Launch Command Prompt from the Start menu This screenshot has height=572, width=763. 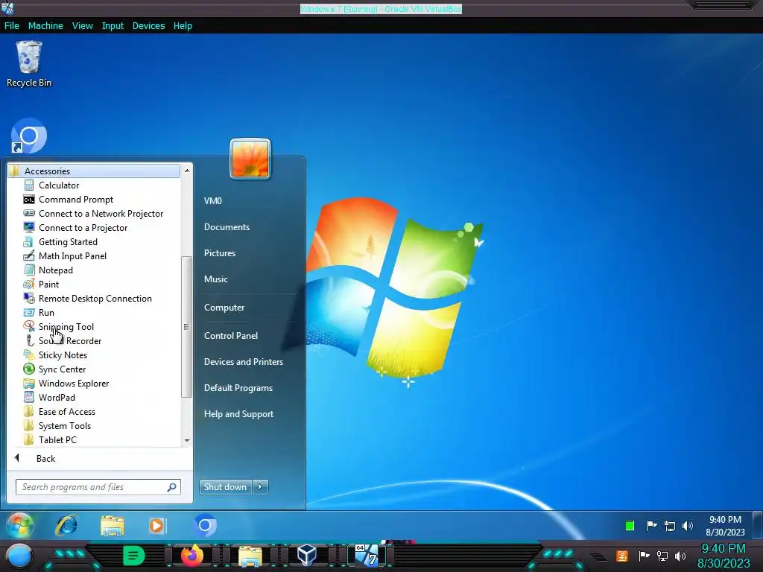tap(75, 200)
